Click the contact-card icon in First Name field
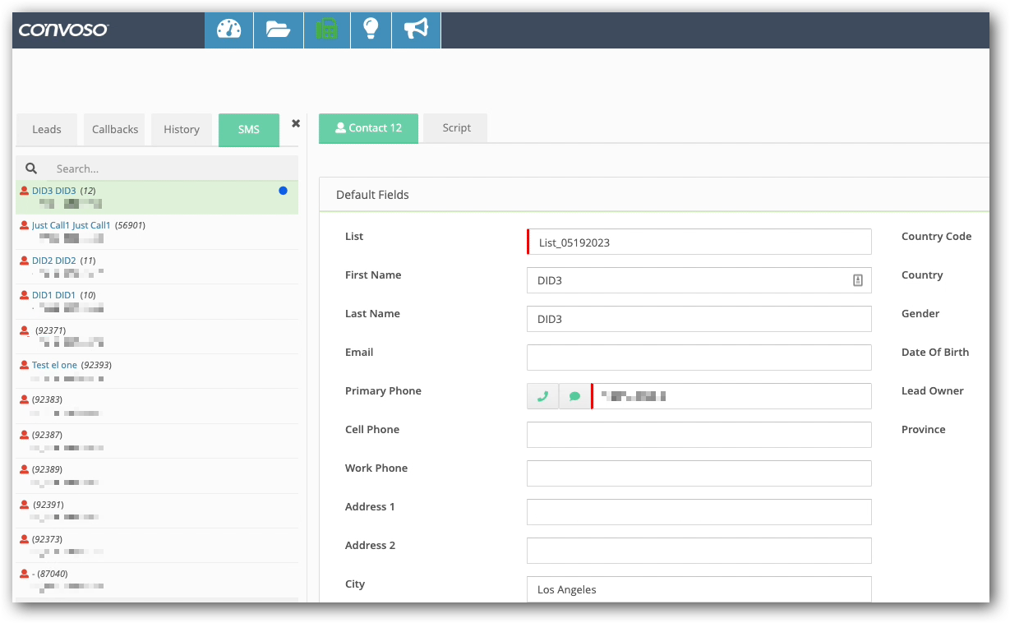Viewport: 1010px width, 623px height. click(x=858, y=280)
